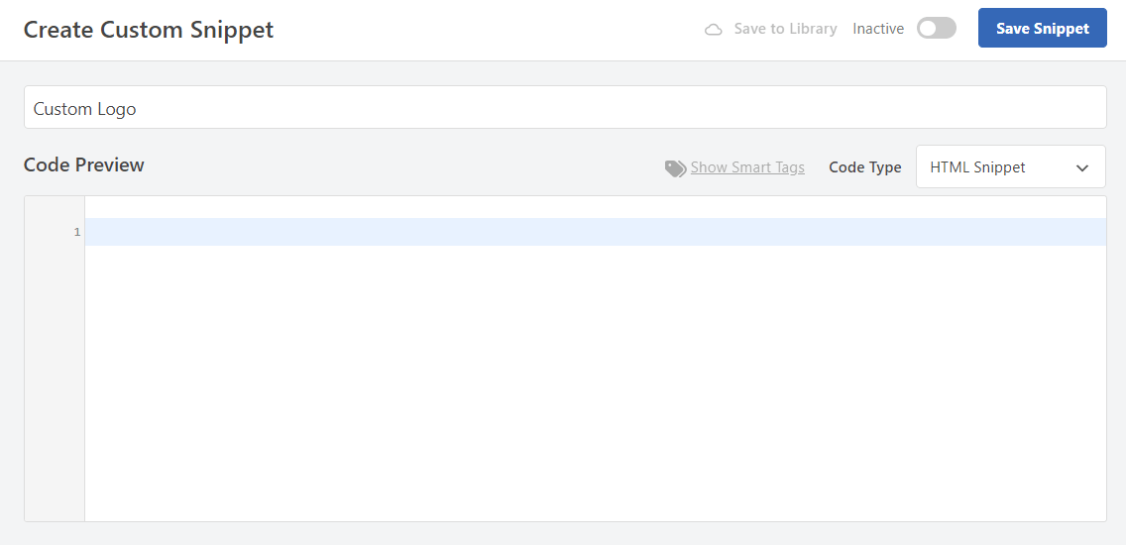This screenshot has height=545, width=1126.
Task: Click the cloud icon beside Save to Library
Action: (x=714, y=30)
